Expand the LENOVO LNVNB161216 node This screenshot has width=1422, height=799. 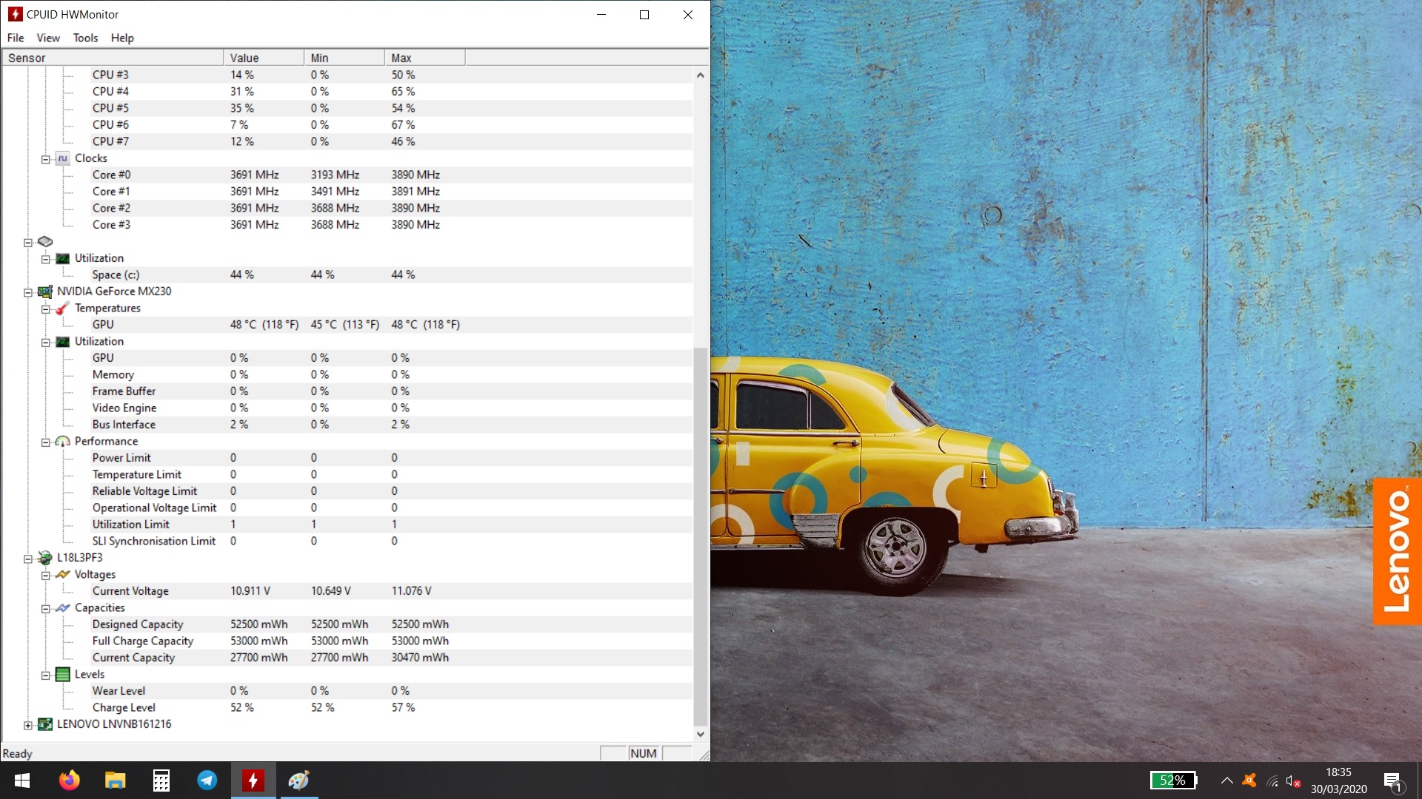[28, 725]
